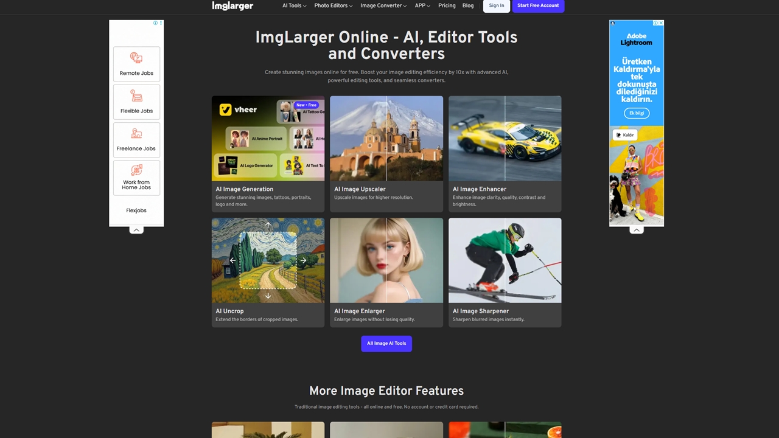Click the ad info icon on the Flexjobs ad
779x438 pixels.
click(x=156, y=23)
